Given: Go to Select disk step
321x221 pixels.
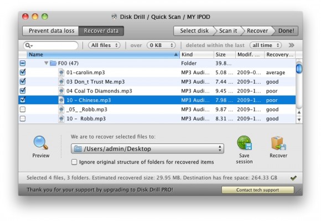Looking at the screenshot, I should (x=194, y=31).
